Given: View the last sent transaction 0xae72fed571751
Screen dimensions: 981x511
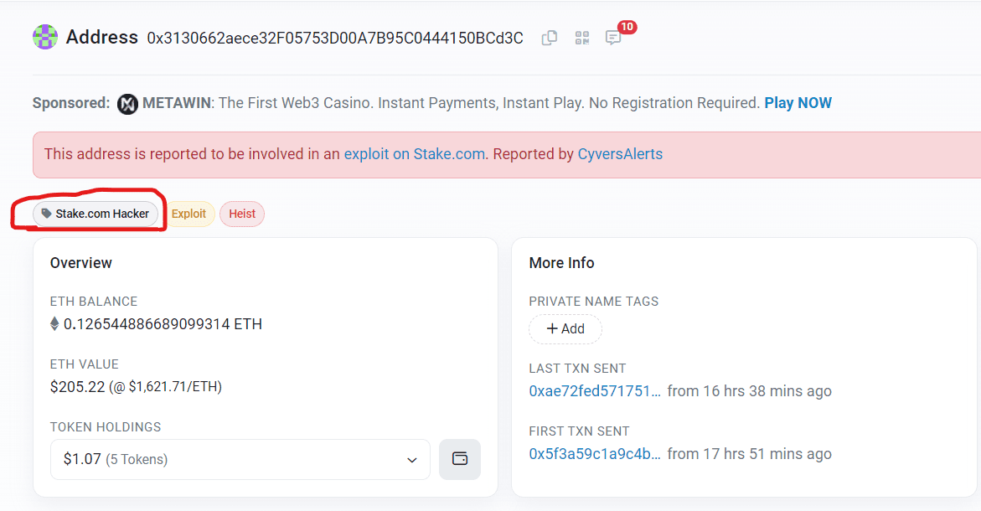Looking at the screenshot, I should [595, 390].
